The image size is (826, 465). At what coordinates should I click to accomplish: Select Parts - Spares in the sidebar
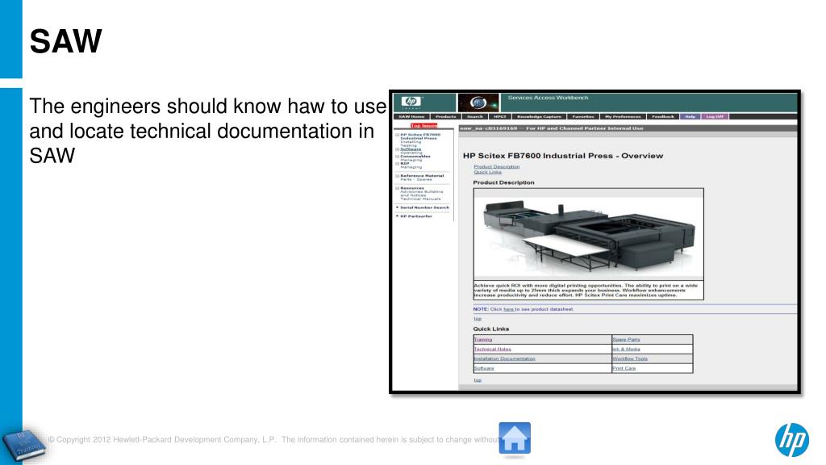pyautogui.click(x=416, y=179)
